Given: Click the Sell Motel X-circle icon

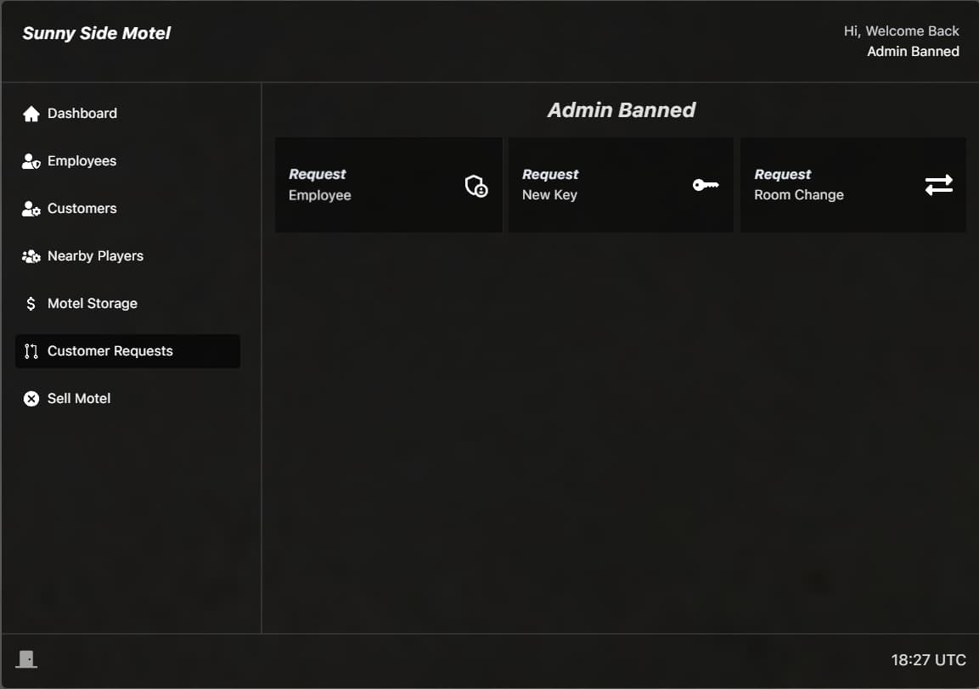Looking at the screenshot, I should [x=31, y=398].
